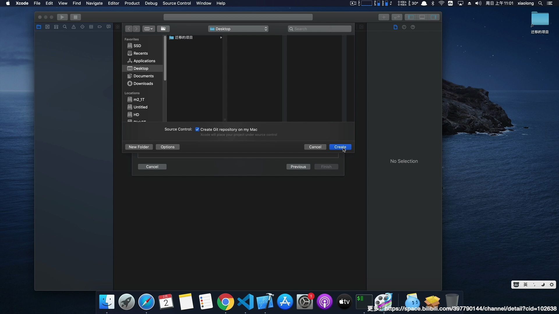Expand the 迁移的项目 folder item
This screenshot has width=559, height=314.
[x=221, y=37]
